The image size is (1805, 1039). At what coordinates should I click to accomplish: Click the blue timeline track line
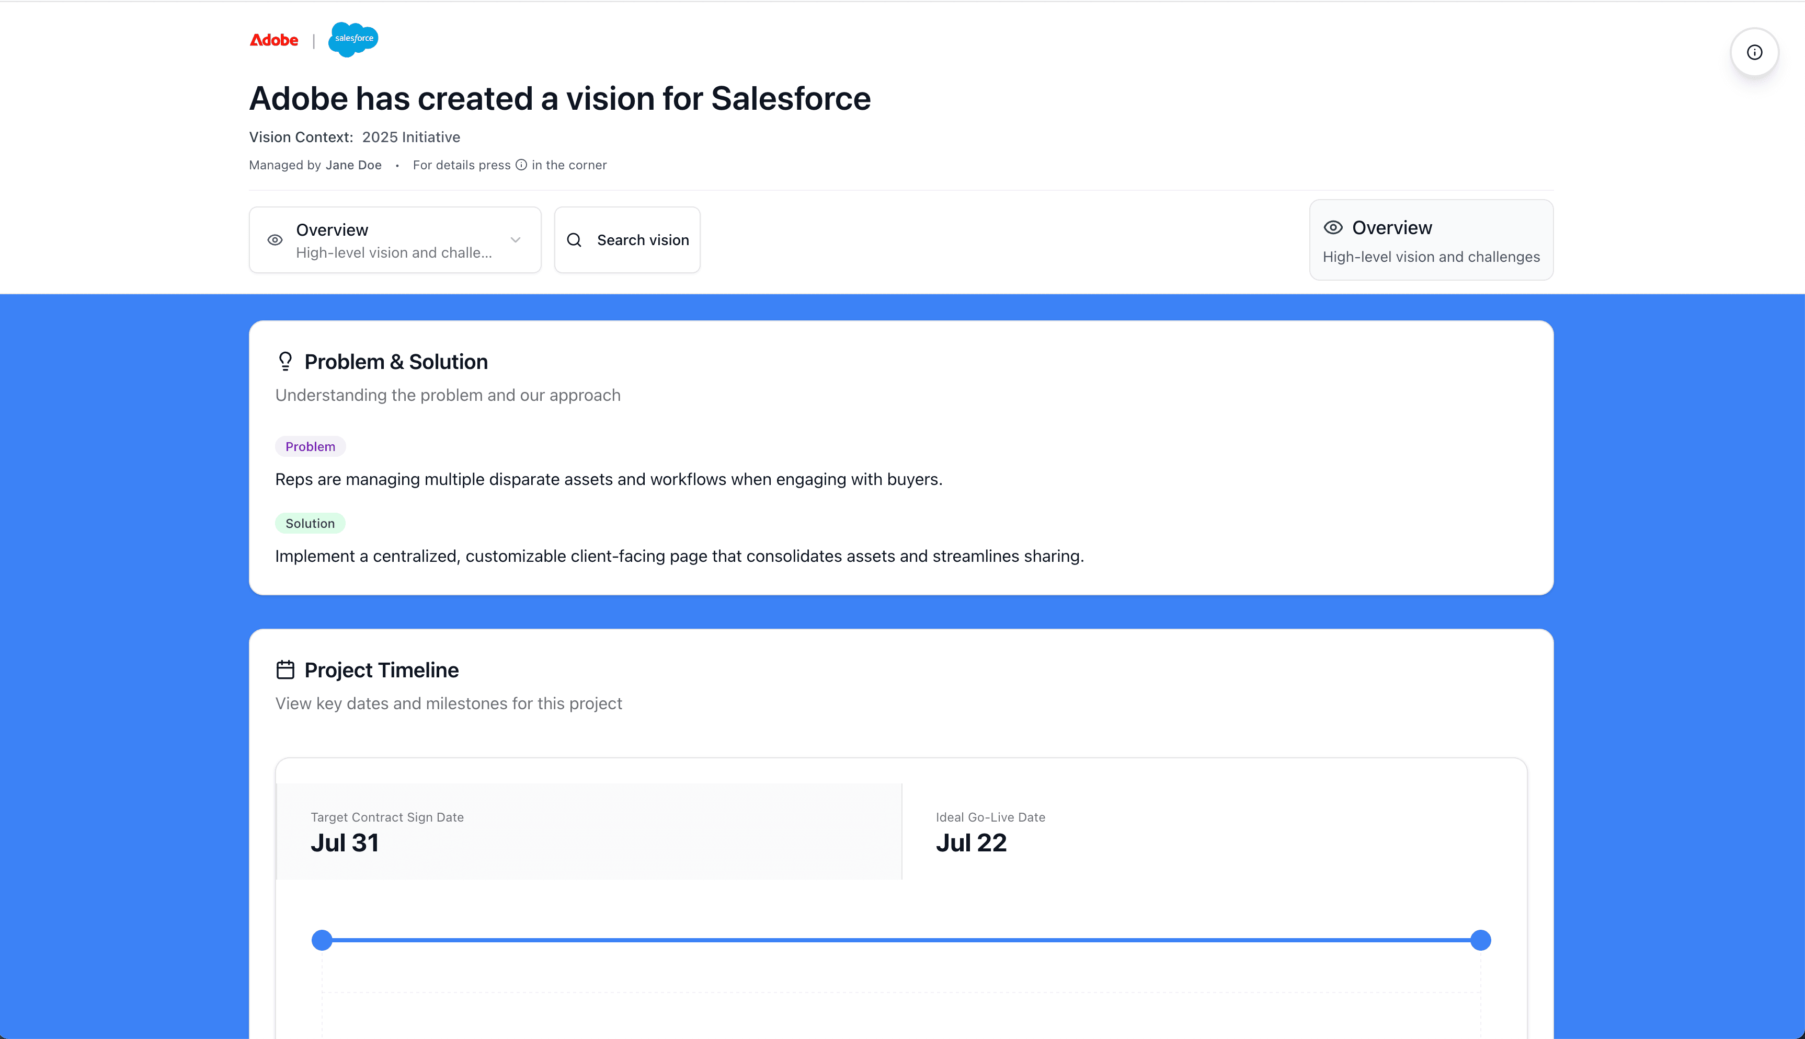[x=901, y=940]
